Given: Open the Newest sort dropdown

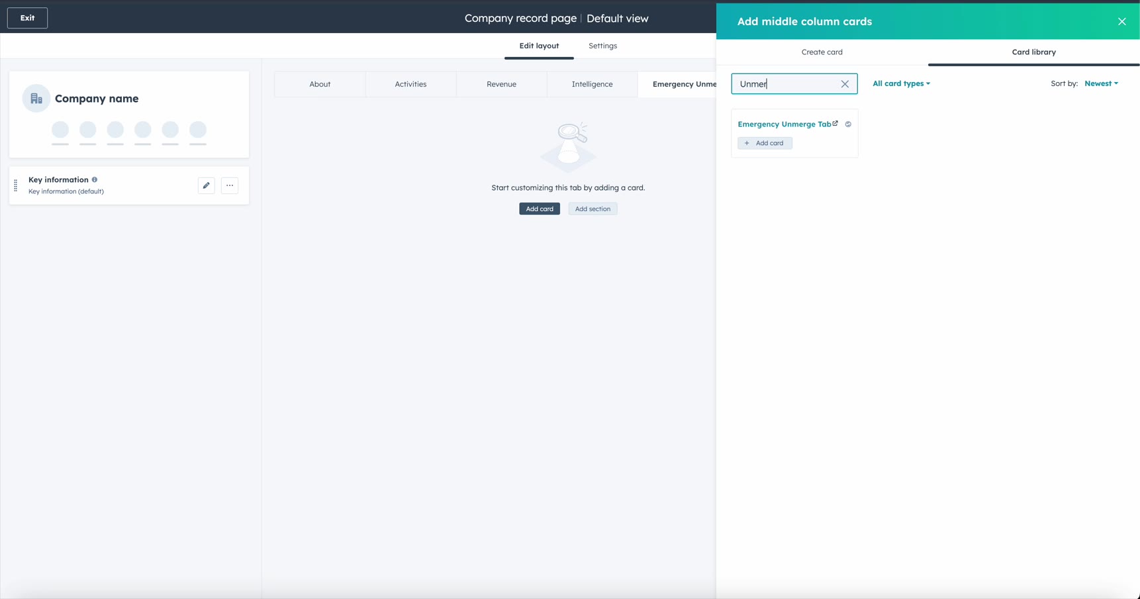Looking at the screenshot, I should (x=1101, y=83).
